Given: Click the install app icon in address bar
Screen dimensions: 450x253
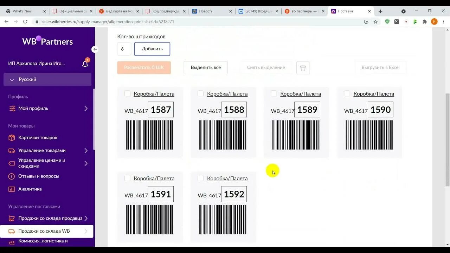Looking at the screenshot, I should tap(366, 21).
